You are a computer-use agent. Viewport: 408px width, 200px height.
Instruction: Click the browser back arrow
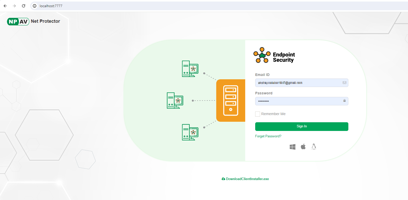click(5, 6)
